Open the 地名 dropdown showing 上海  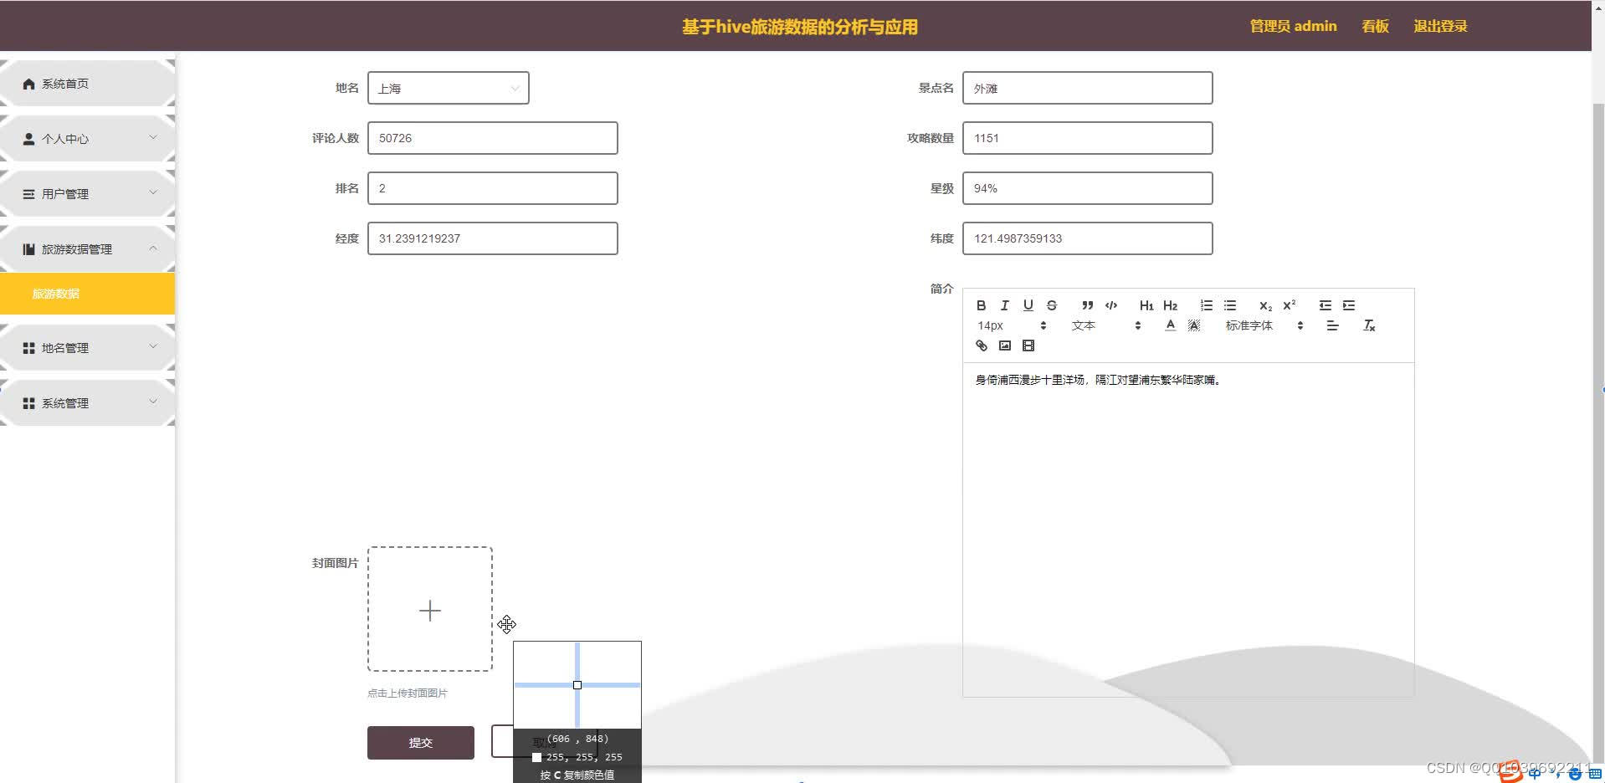click(x=448, y=88)
